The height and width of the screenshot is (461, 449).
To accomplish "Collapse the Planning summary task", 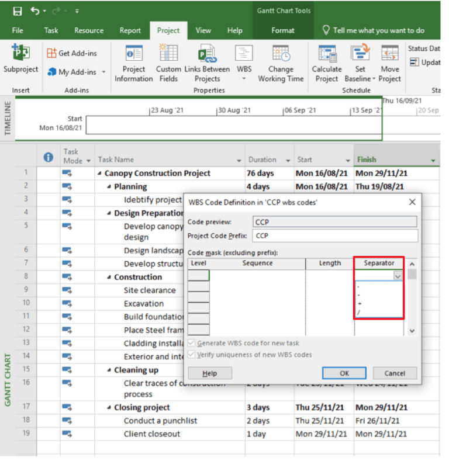I will [109, 187].
